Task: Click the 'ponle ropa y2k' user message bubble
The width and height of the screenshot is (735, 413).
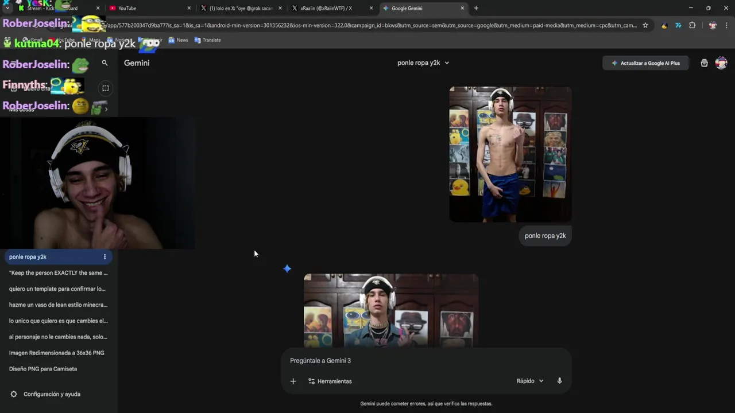Action: (545, 236)
